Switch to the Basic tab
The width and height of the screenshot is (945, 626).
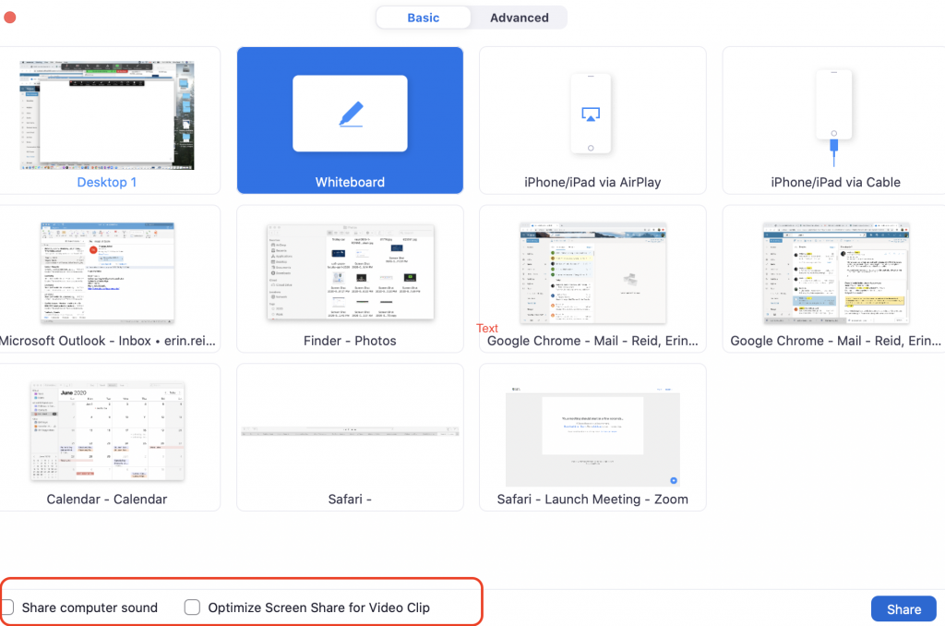coord(423,18)
